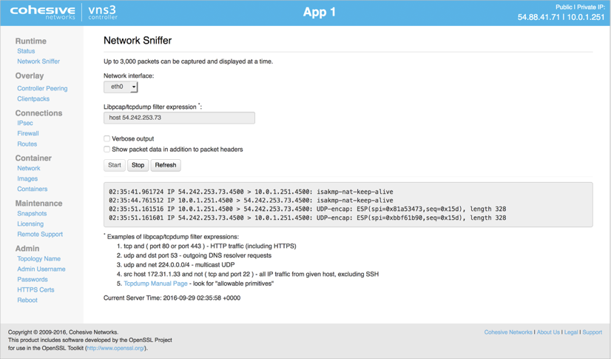Navigate to Routes in sidebar
The width and height of the screenshot is (611, 359).
pos(27,144)
